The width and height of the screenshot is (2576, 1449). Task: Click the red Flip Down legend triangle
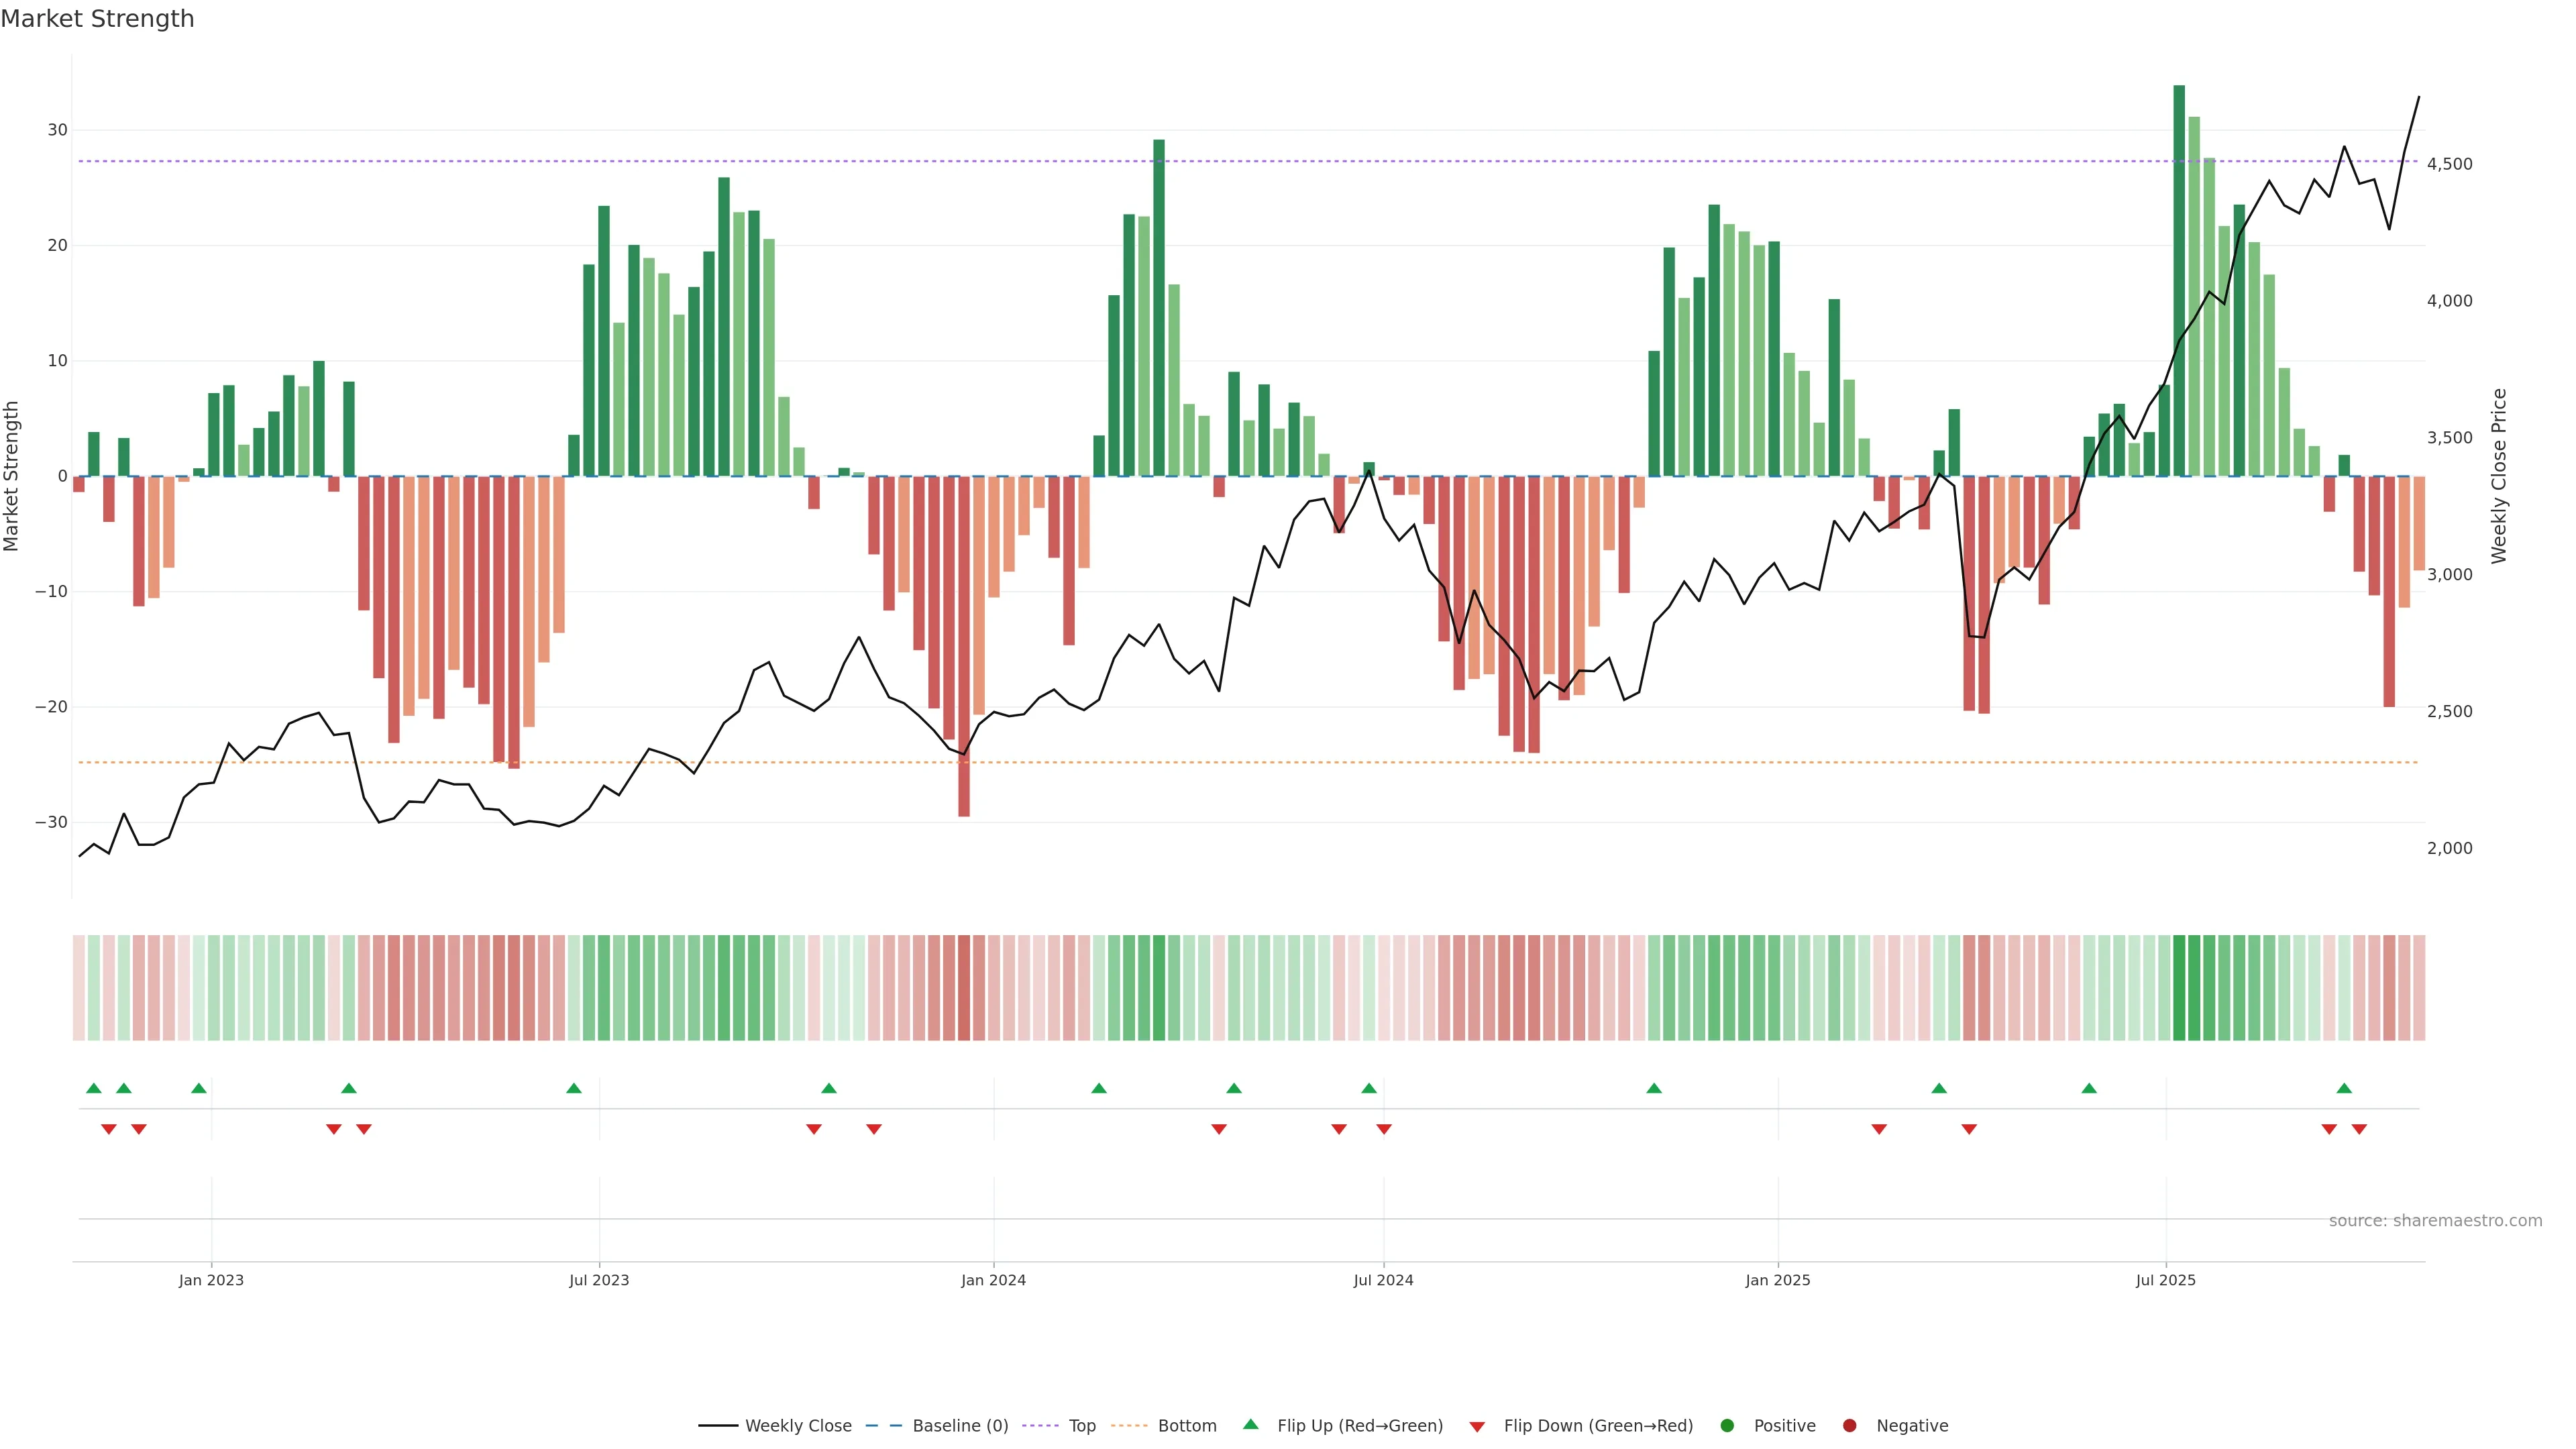(x=1477, y=1427)
